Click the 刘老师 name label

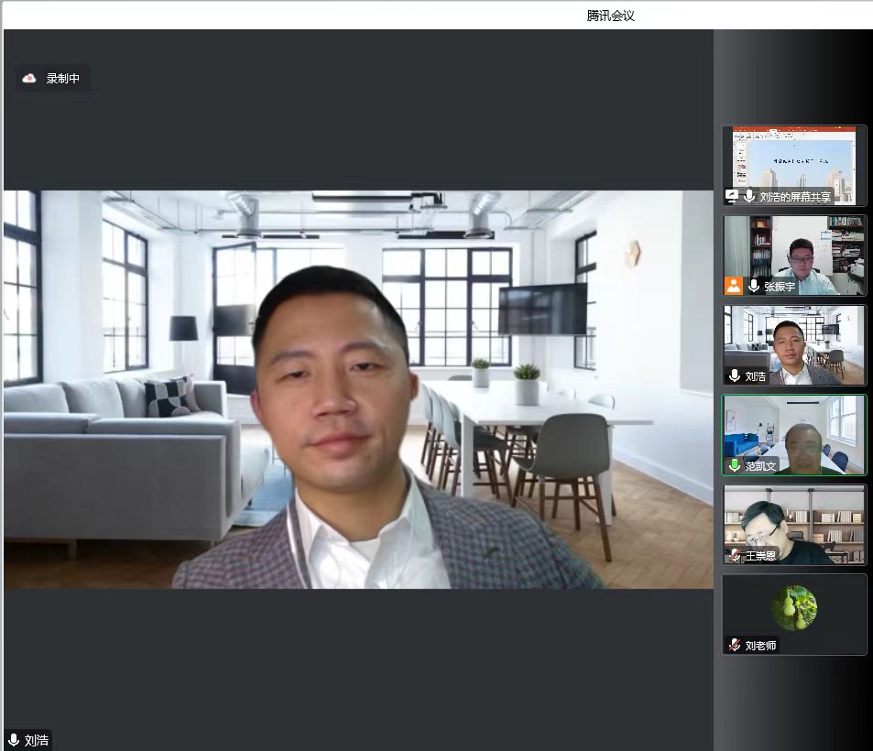(x=760, y=645)
